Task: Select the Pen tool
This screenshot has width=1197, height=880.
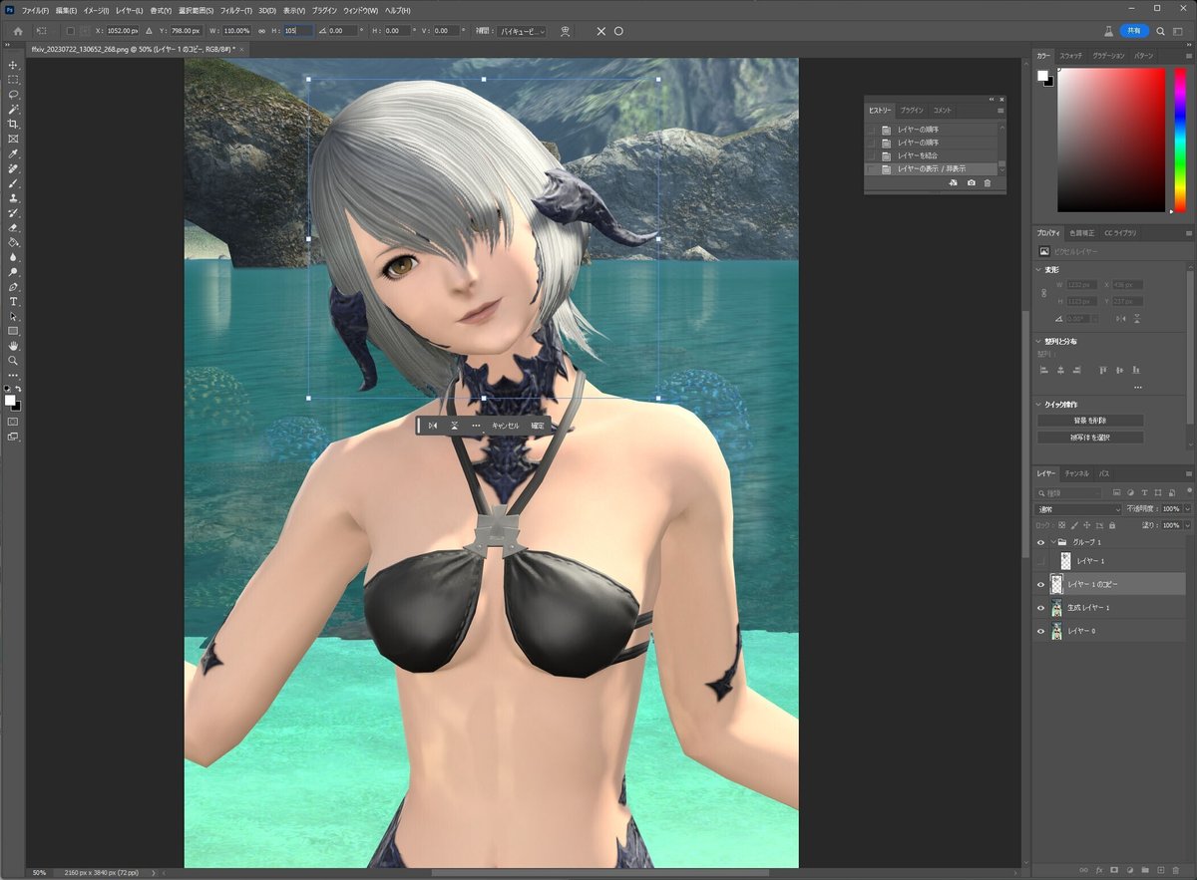Action: 13,286
